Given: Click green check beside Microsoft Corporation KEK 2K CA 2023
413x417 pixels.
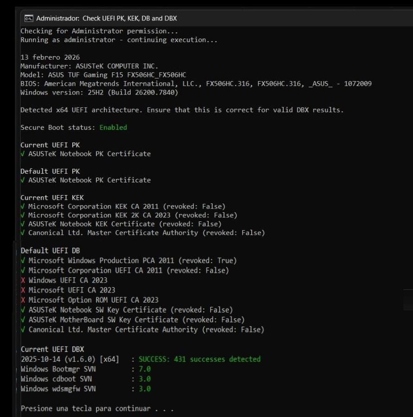Looking at the screenshot, I should 23,215.
